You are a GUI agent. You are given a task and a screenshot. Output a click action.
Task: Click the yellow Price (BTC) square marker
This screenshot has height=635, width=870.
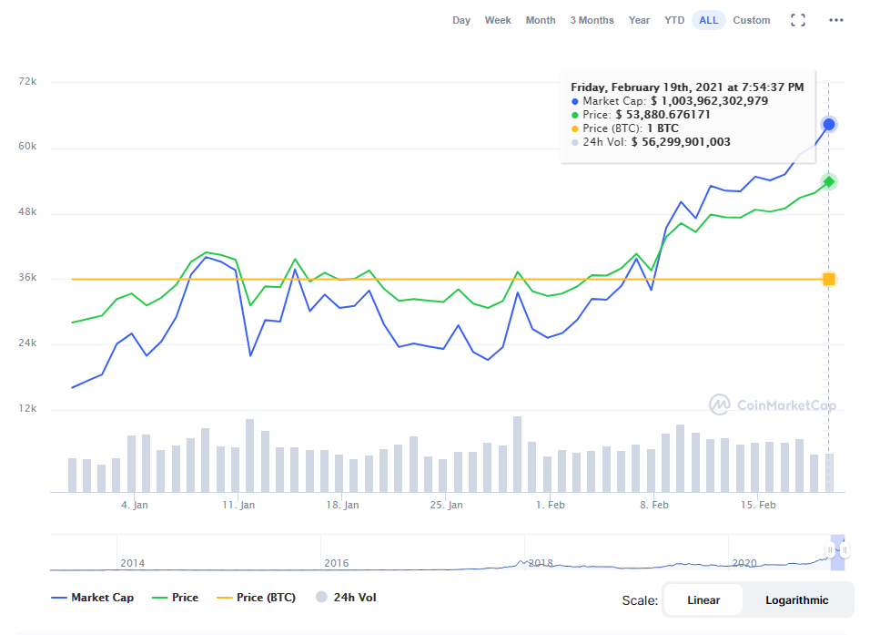(x=829, y=279)
